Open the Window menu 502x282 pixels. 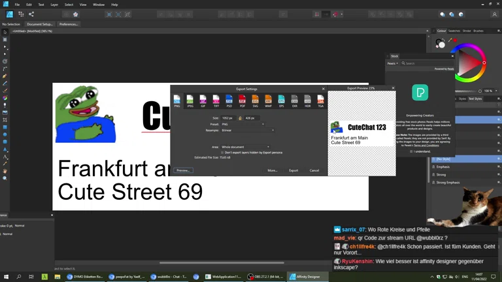coord(99,5)
